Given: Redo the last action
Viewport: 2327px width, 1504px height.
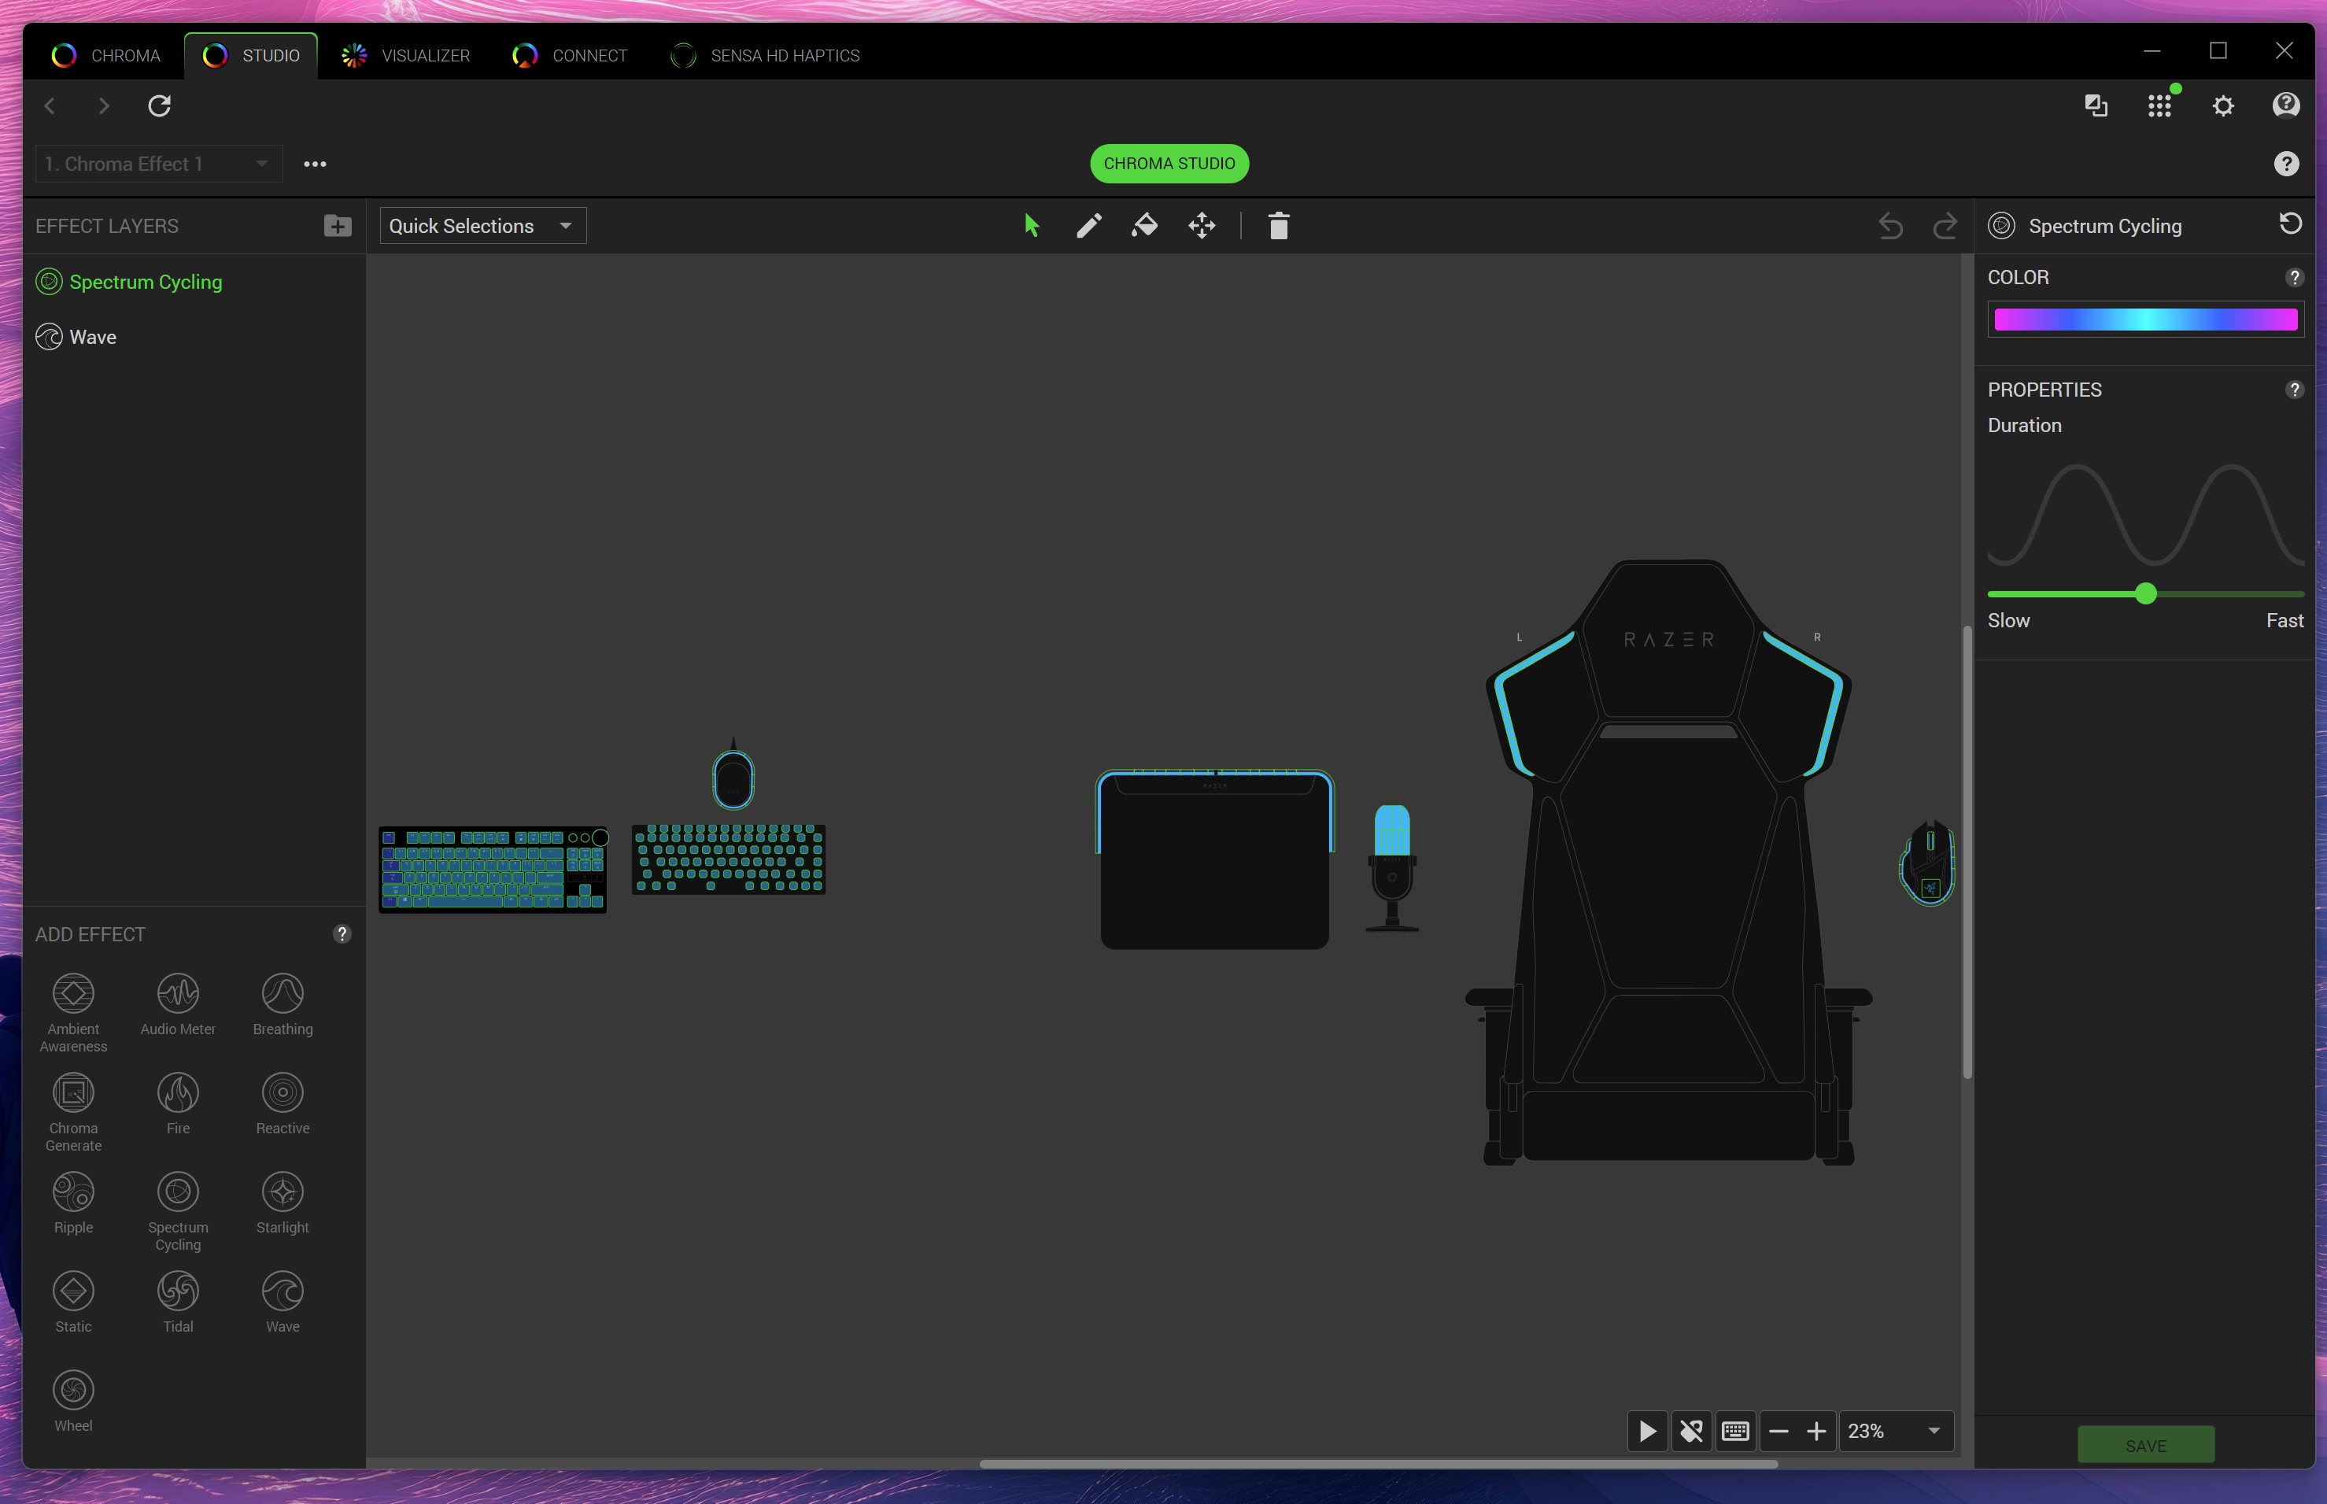Looking at the screenshot, I should pyautogui.click(x=1945, y=227).
